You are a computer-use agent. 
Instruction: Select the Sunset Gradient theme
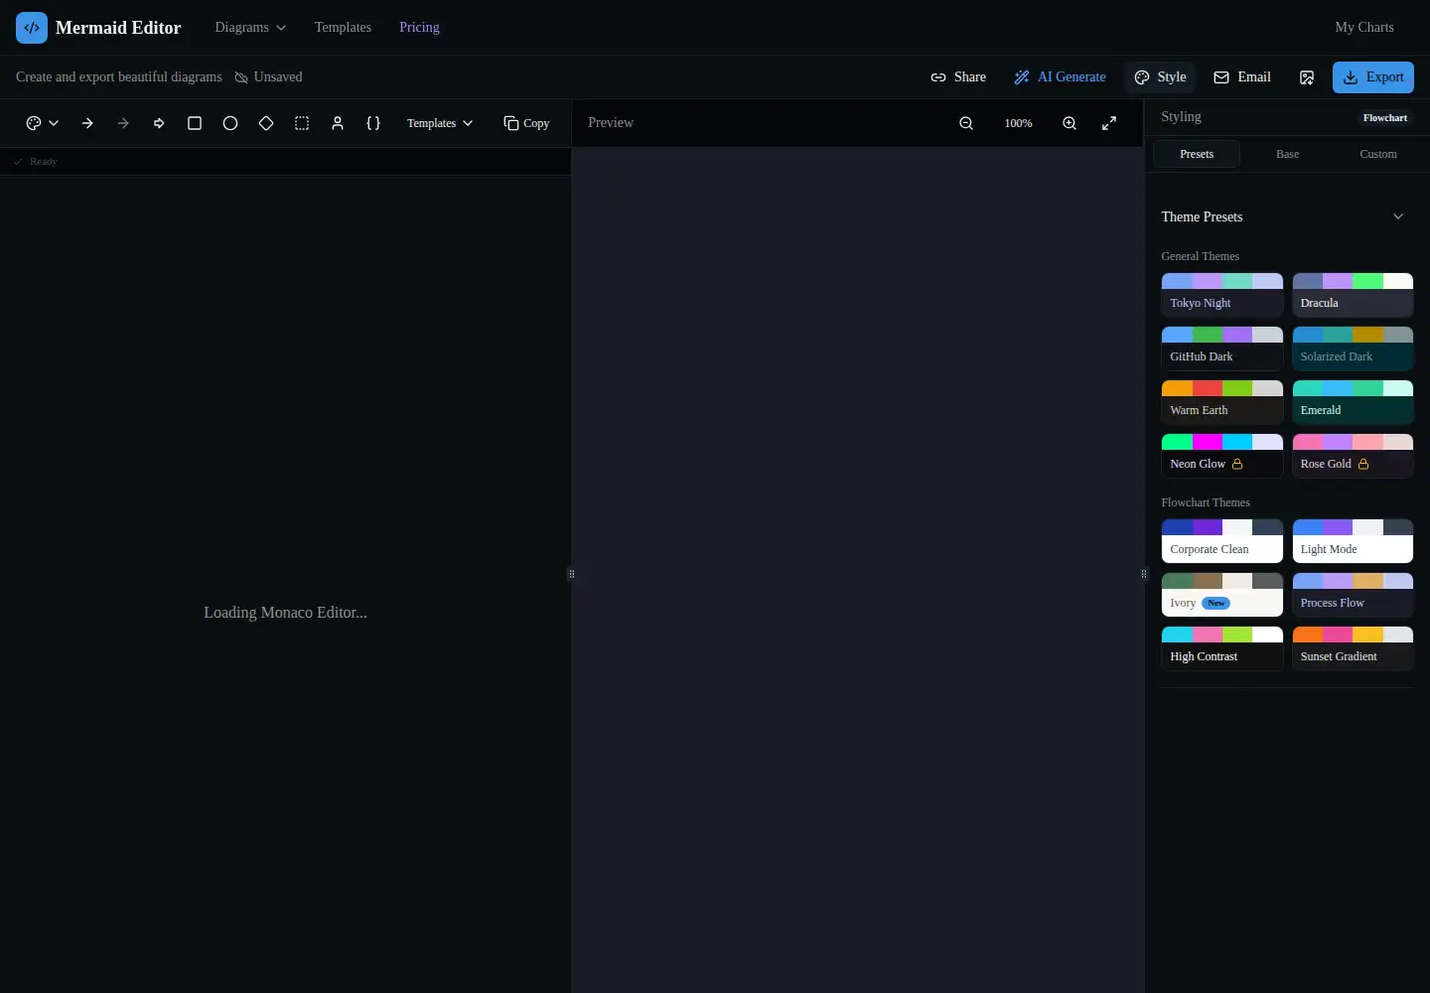[x=1353, y=648]
